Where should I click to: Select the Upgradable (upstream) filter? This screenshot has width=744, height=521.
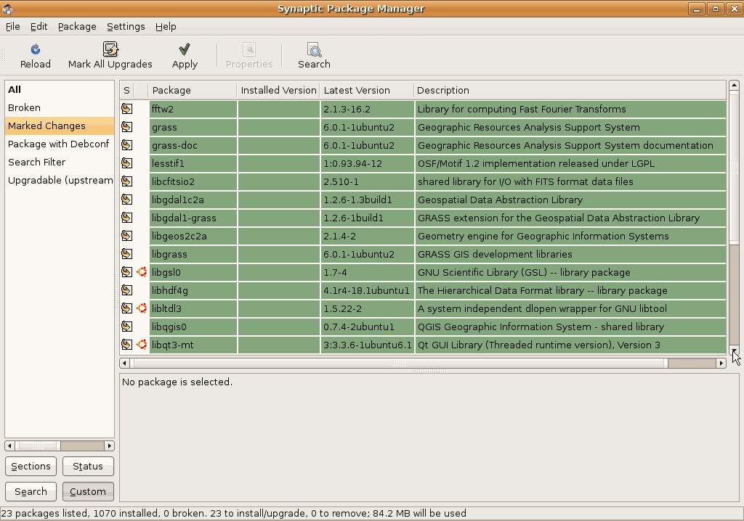(x=60, y=180)
